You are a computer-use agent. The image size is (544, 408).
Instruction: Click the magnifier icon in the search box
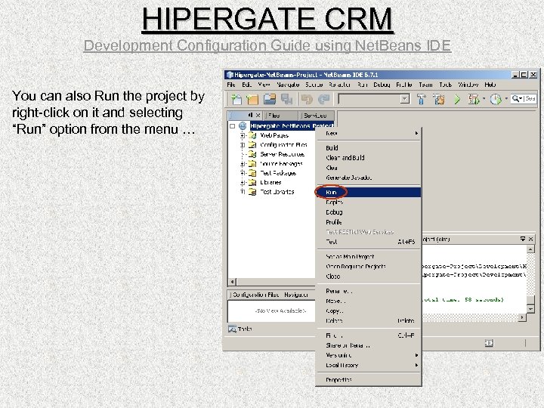pos(515,99)
